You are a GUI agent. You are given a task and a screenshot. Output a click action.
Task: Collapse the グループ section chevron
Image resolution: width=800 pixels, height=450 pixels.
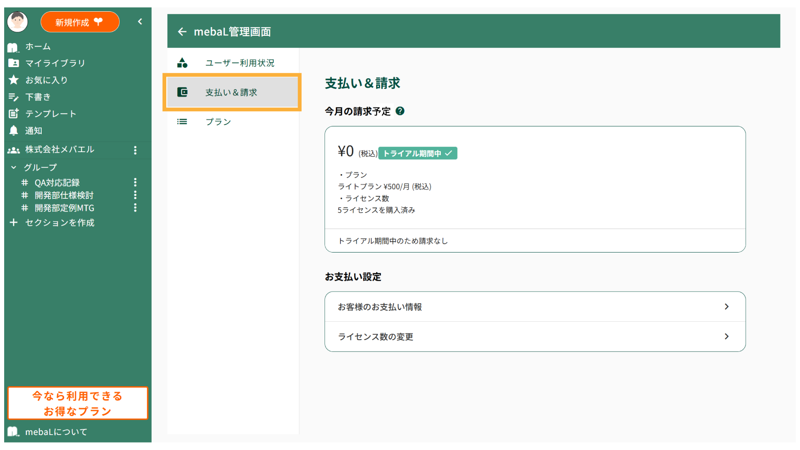(14, 167)
